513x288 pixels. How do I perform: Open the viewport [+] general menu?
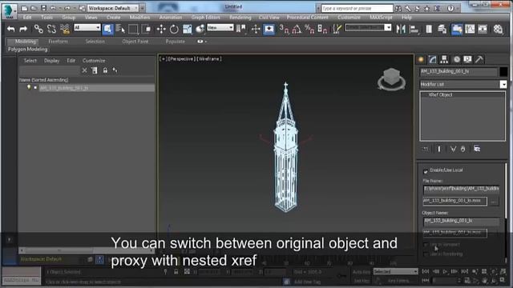click(x=163, y=58)
